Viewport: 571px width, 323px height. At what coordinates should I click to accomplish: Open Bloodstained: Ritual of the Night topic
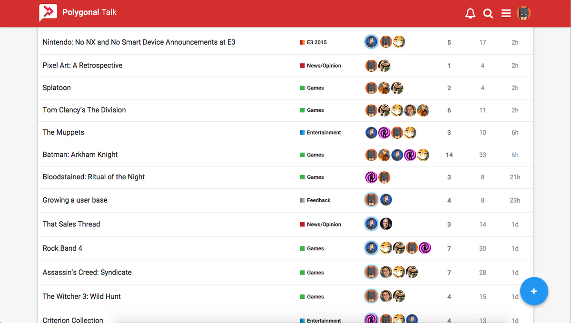coord(94,177)
